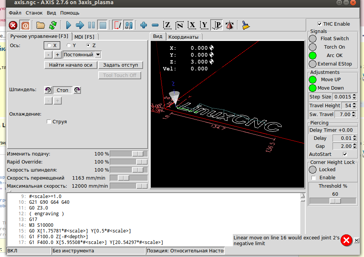
Task: Toggle the Emergency Stop red X button
Action: (13, 25)
